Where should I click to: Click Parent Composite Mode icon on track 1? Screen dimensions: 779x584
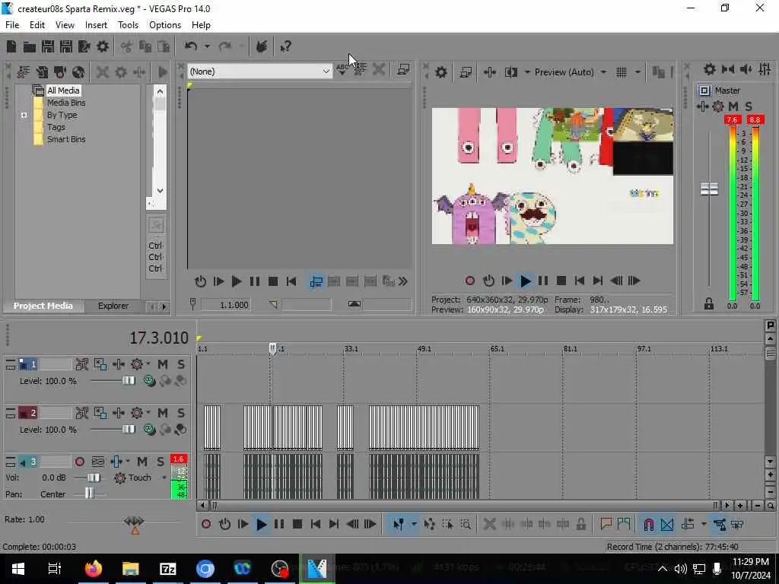(165, 381)
